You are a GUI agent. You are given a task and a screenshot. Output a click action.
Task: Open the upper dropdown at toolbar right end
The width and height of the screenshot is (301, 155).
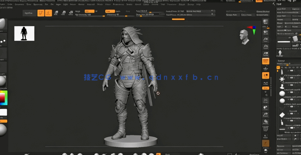(x=201, y=11)
